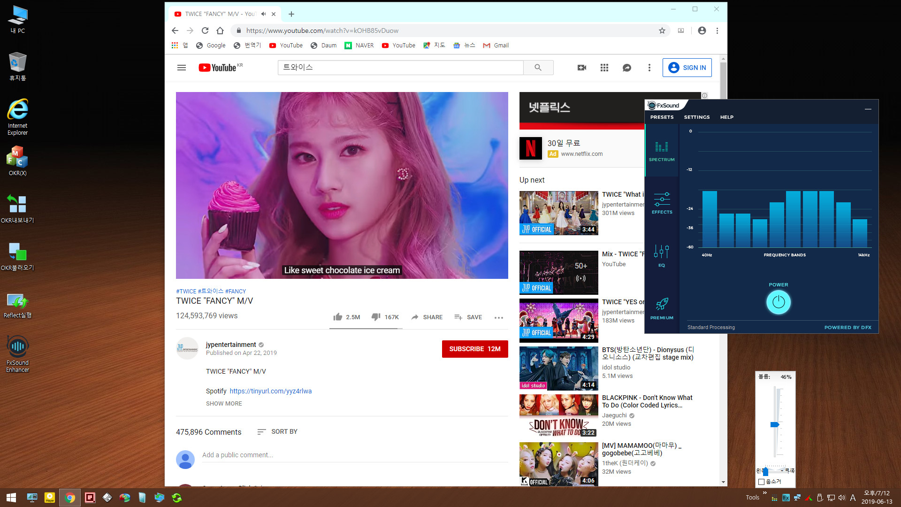Click the Chrome home button

point(220,31)
